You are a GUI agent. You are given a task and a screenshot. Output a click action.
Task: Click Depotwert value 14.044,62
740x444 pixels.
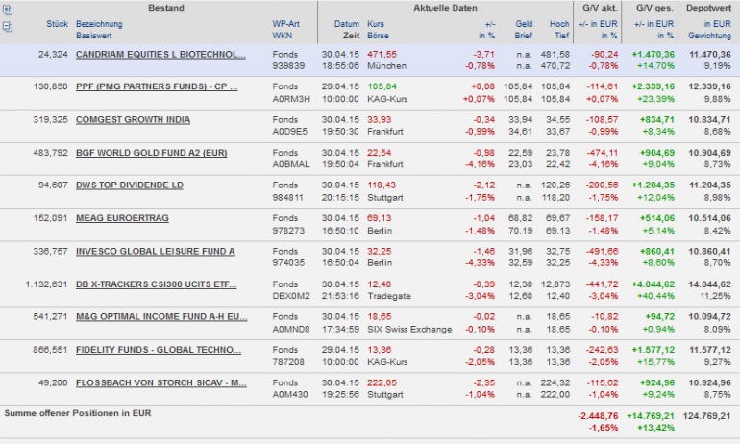(x=709, y=284)
